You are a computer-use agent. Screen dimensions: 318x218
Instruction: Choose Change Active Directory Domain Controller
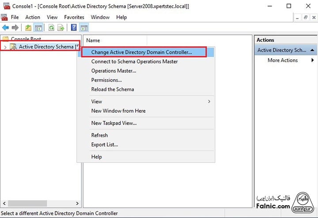[141, 52]
